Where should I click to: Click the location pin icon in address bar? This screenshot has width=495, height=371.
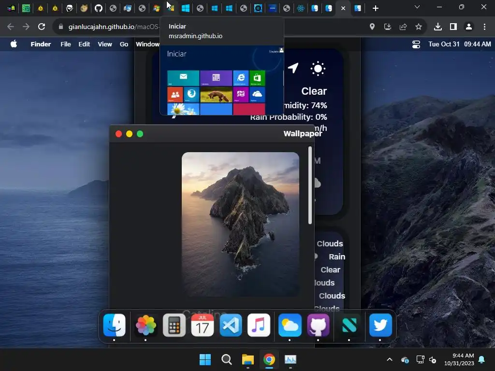click(x=372, y=27)
